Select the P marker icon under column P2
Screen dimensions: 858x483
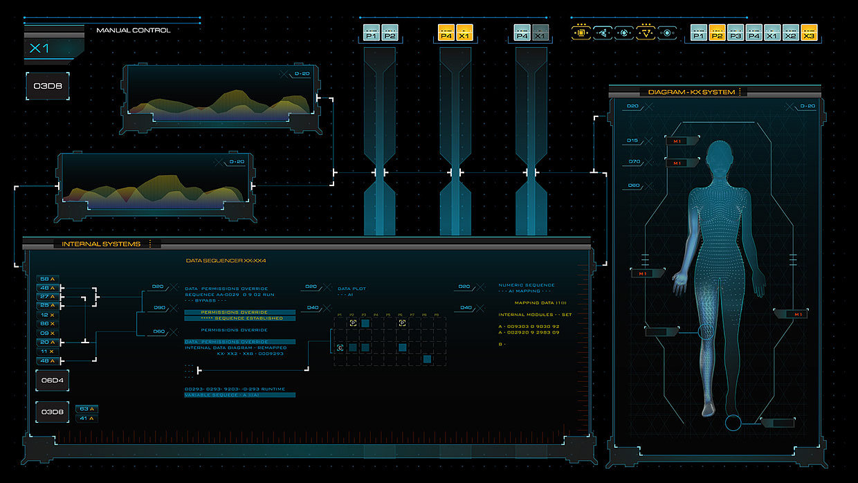point(353,323)
